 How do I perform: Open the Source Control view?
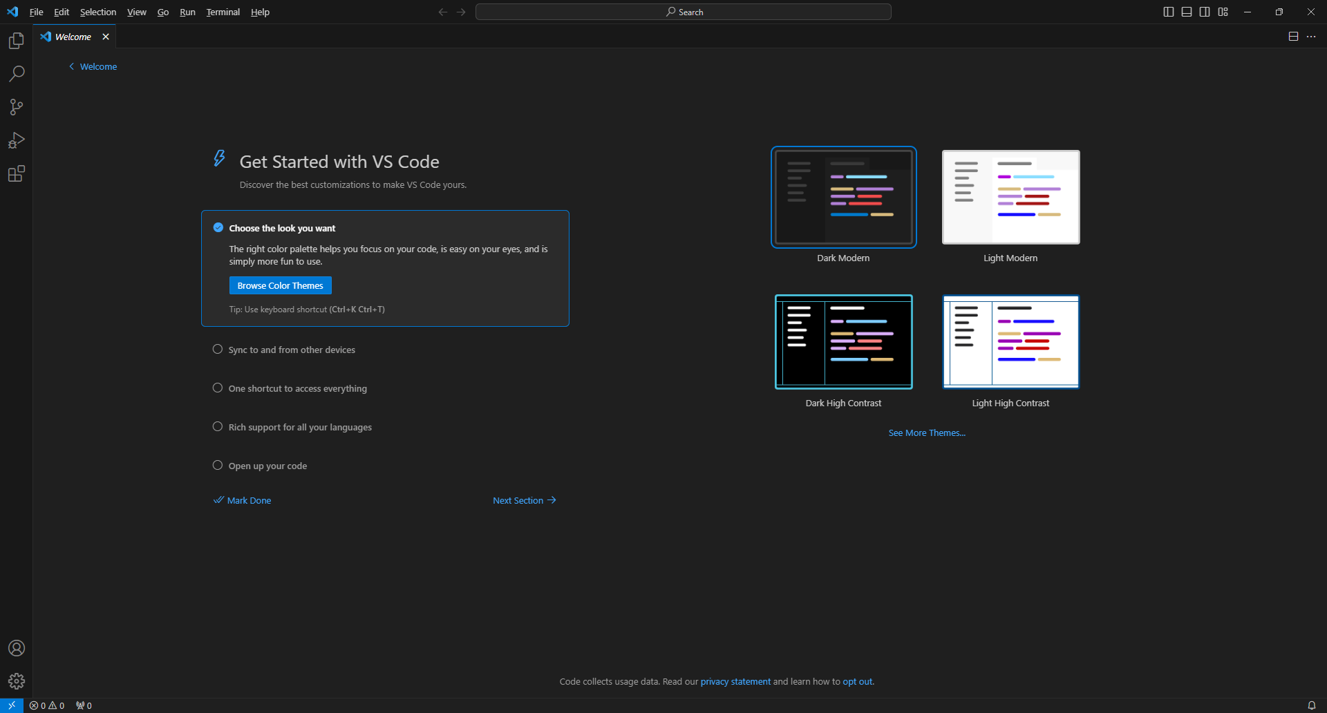coord(16,106)
